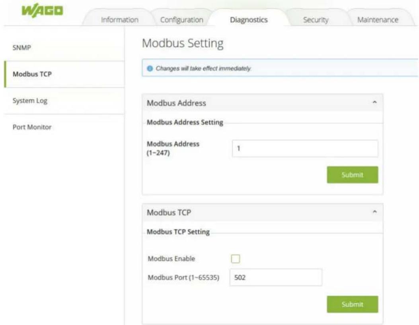The width and height of the screenshot is (419, 325).
Task: Select Modbus TCP sidebar item
Action: (x=64, y=74)
